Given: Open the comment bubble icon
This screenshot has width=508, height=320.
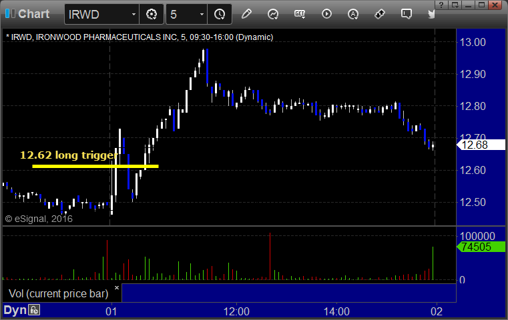Looking at the screenshot, I should (407, 14).
